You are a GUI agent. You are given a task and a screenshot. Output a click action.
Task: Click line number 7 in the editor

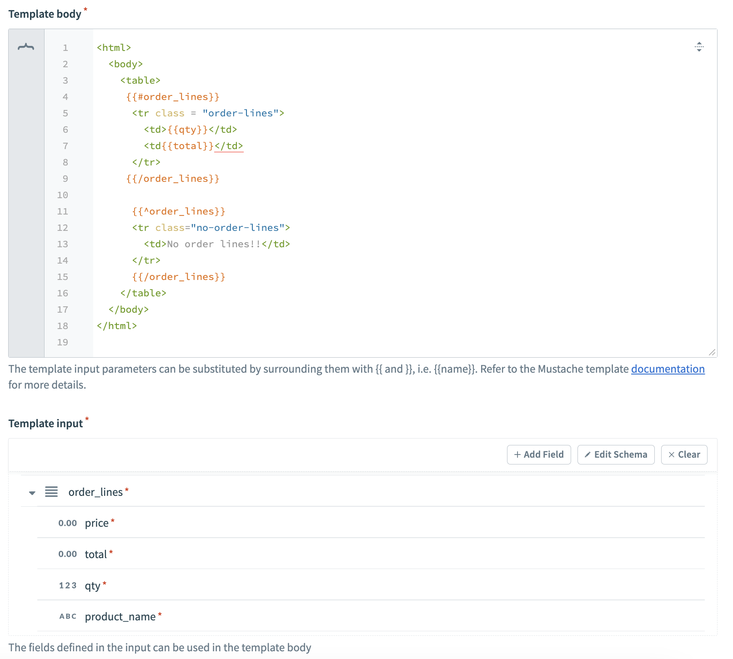[x=65, y=146]
